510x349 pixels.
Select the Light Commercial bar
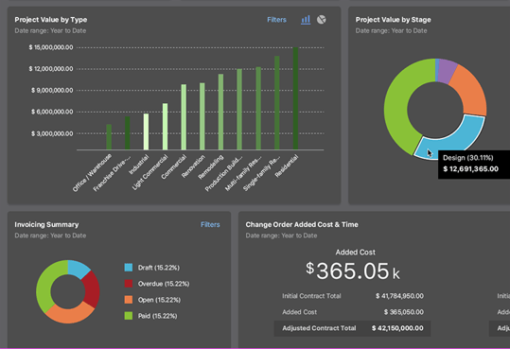coord(166,127)
